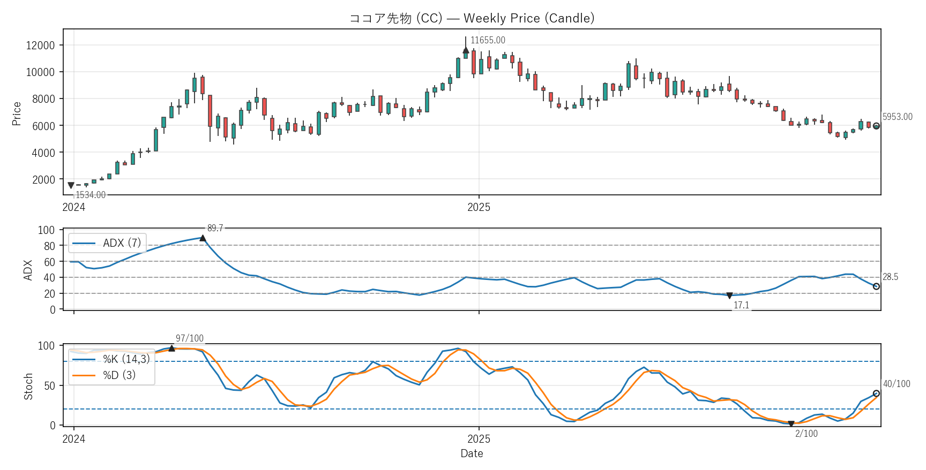Click the last price circle marker at 5953.00
The height and width of the screenshot is (470, 926).
pos(876,126)
